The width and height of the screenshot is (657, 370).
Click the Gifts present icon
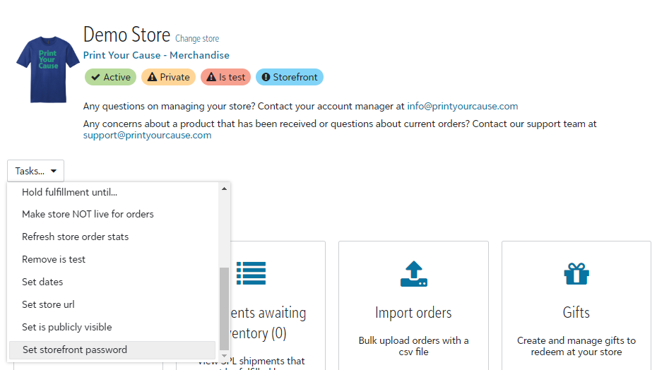pos(576,274)
